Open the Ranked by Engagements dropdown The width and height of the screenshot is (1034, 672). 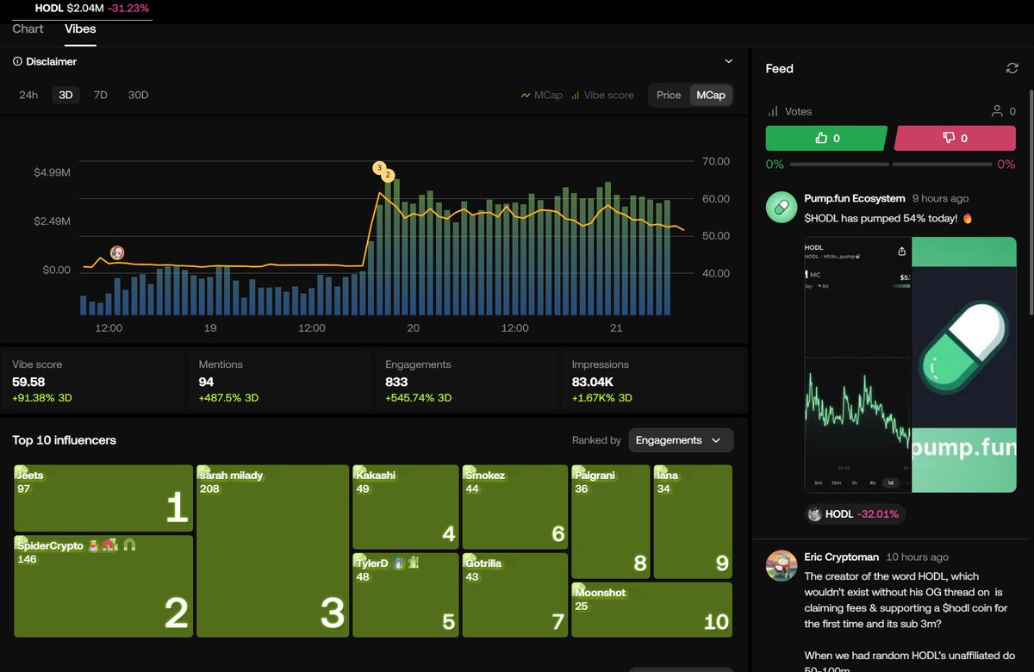681,440
